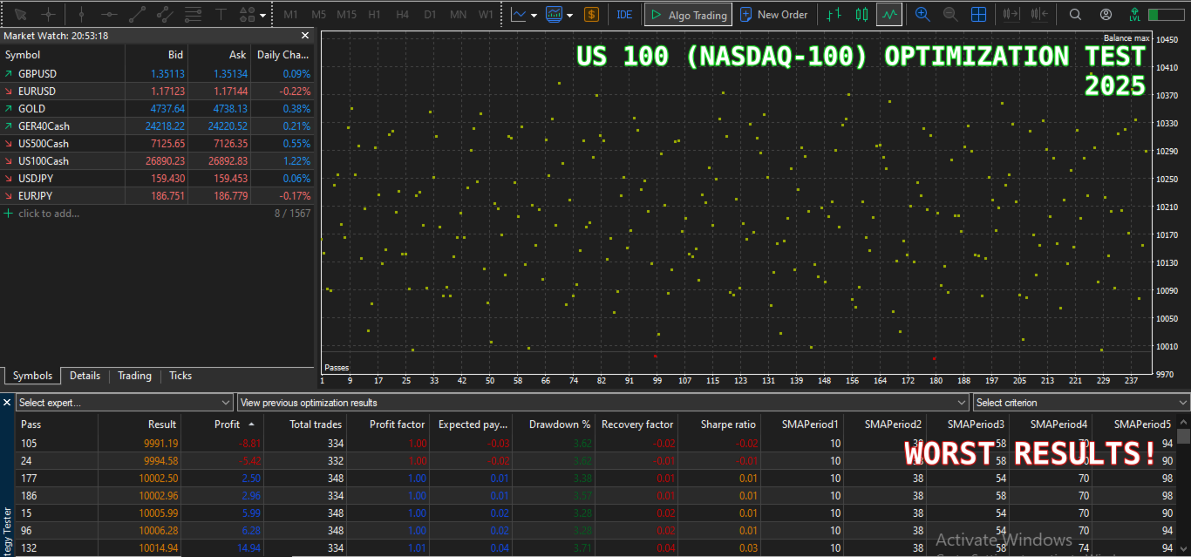Click the green LVL level icon
The width and height of the screenshot is (1191, 557).
pos(1134,15)
